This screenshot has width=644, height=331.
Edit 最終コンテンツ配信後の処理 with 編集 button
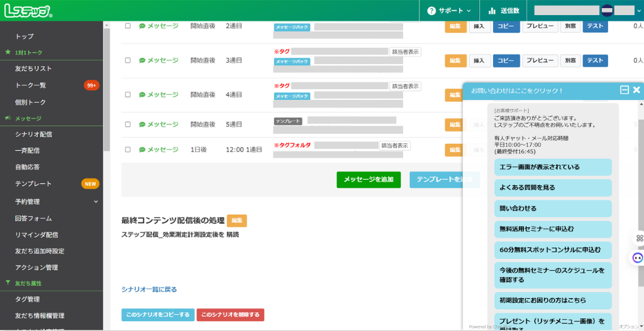[x=237, y=220]
